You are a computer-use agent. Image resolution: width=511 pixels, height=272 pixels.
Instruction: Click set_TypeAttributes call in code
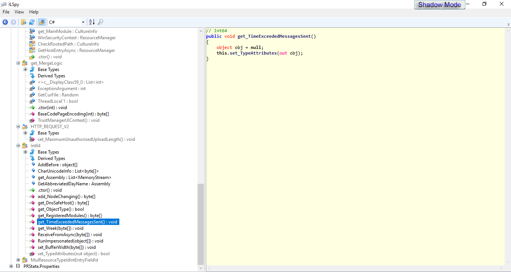[253, 53]
